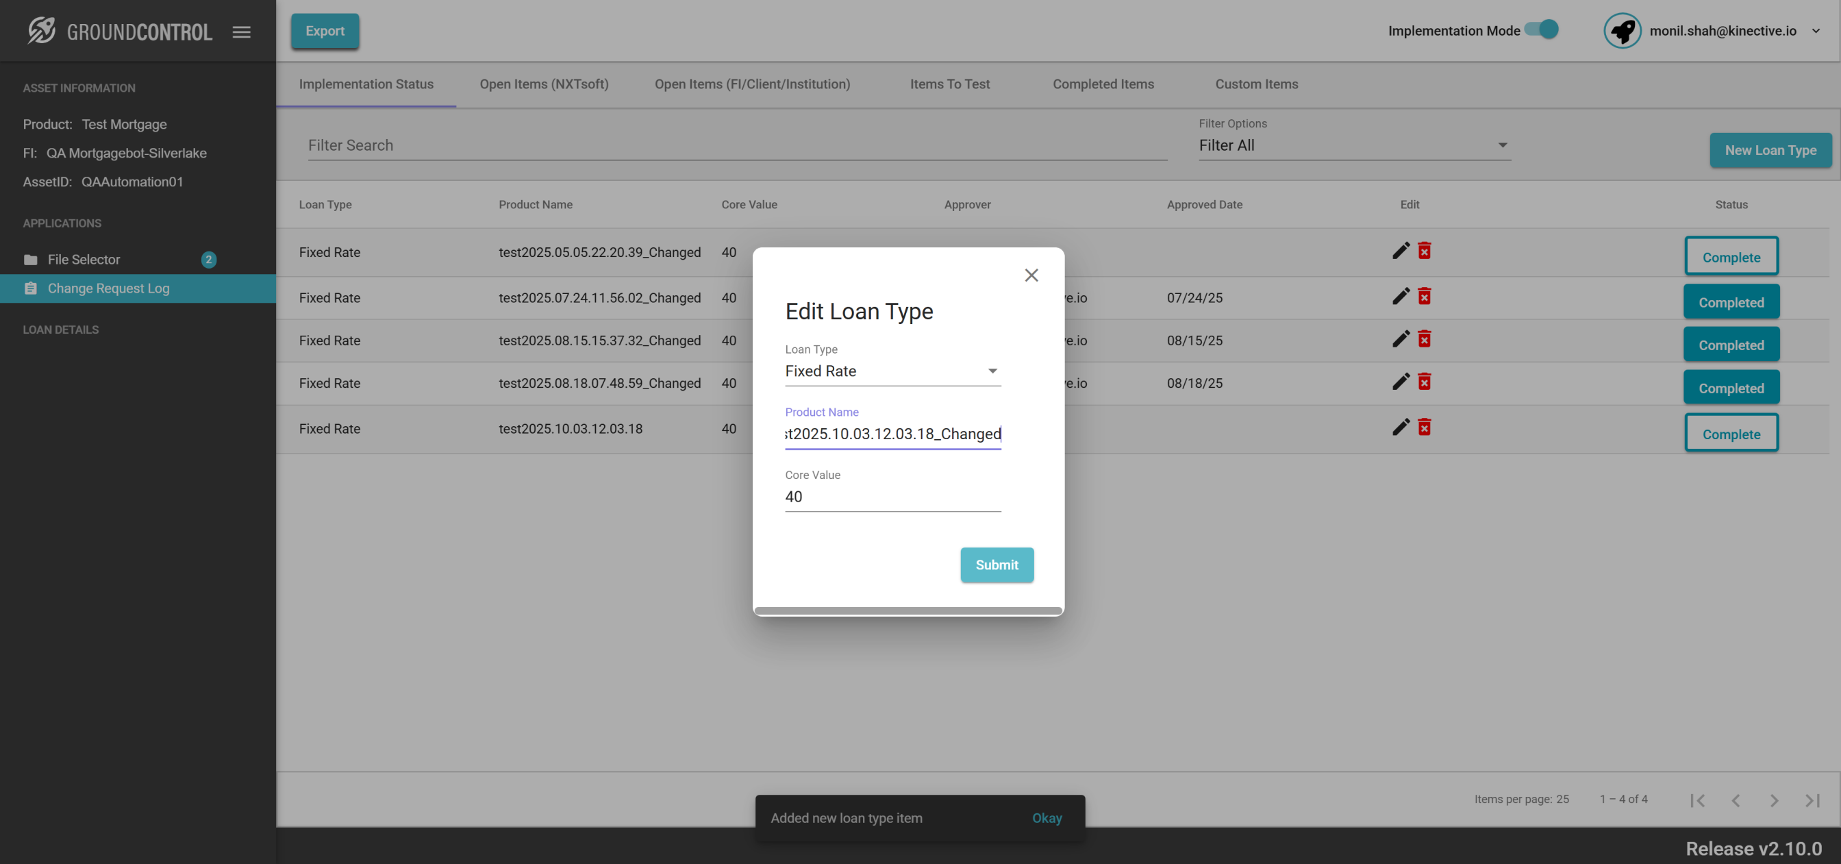Screen dimensions: 1841x864
Task: Click the Core Value input field
Action: pyautogui.click(x=892, y=497)
